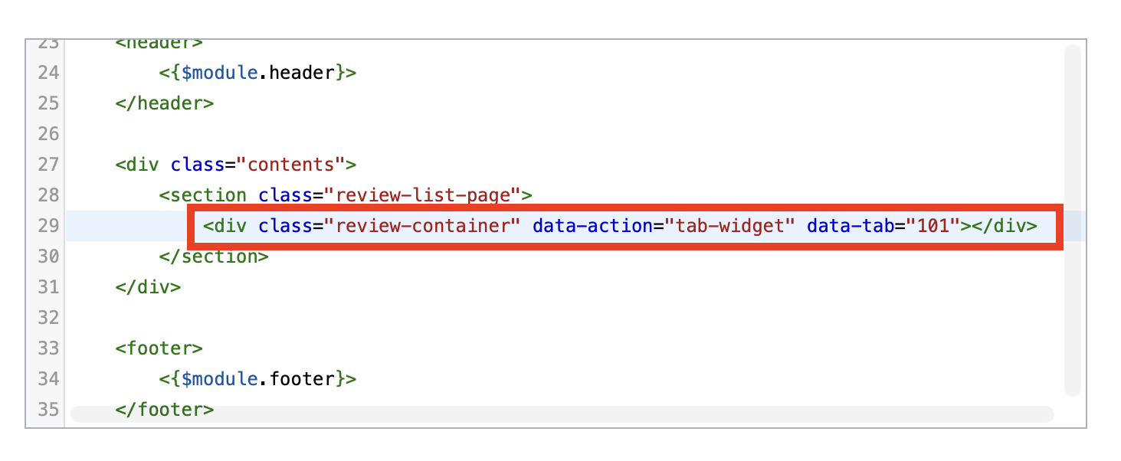
Task: Click the "tab-widget" data-action value
Action: [725, 226]
